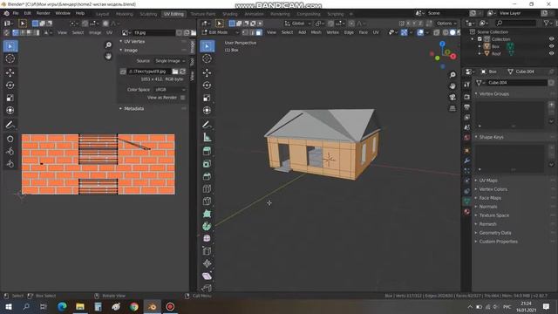Select the Move tool in UV editor toolbar
Image resolution: width=558 pixels, height=314 pixels.
click(10, 72)
